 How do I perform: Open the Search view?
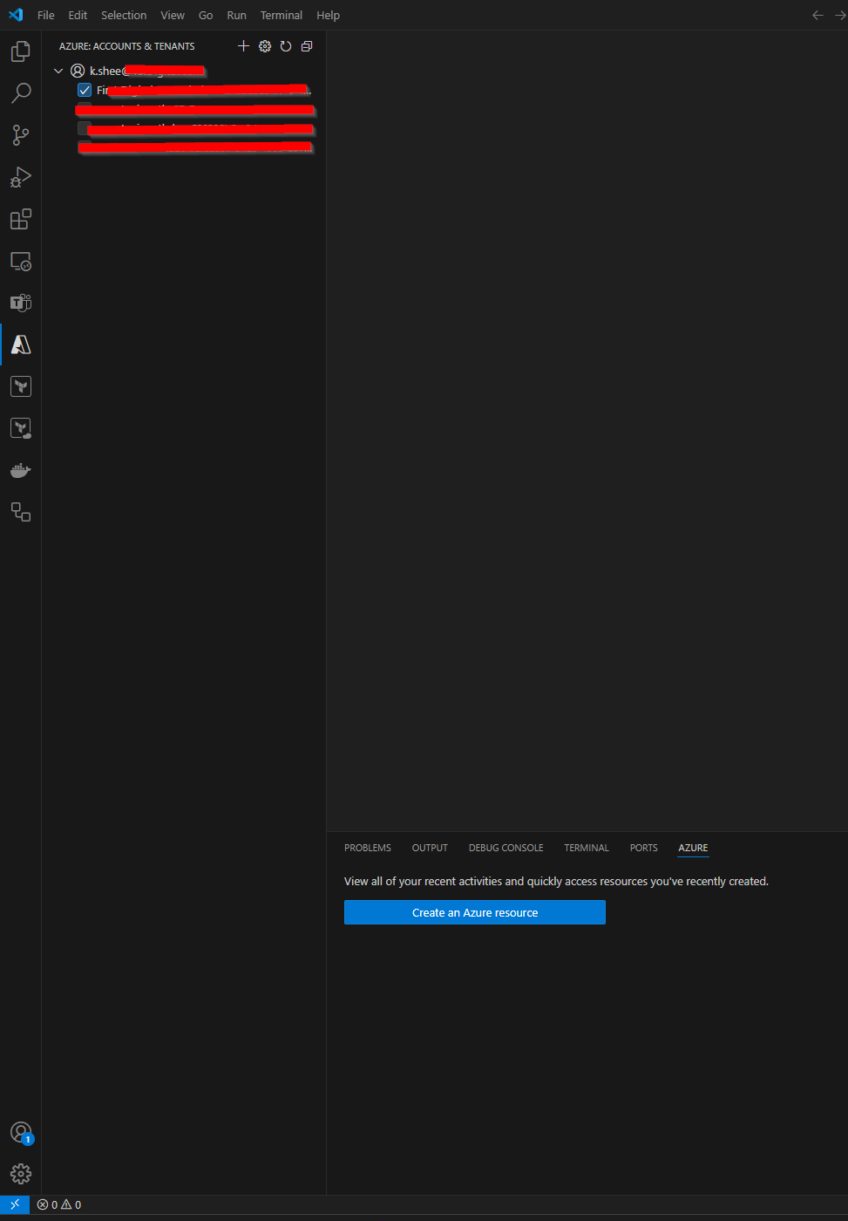pos(20,92)
